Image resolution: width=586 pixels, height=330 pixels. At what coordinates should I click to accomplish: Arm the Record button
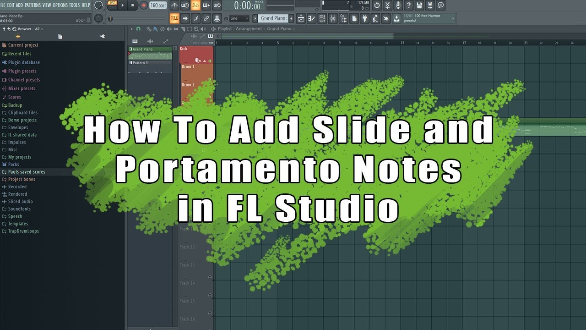[x=143, y=5]
